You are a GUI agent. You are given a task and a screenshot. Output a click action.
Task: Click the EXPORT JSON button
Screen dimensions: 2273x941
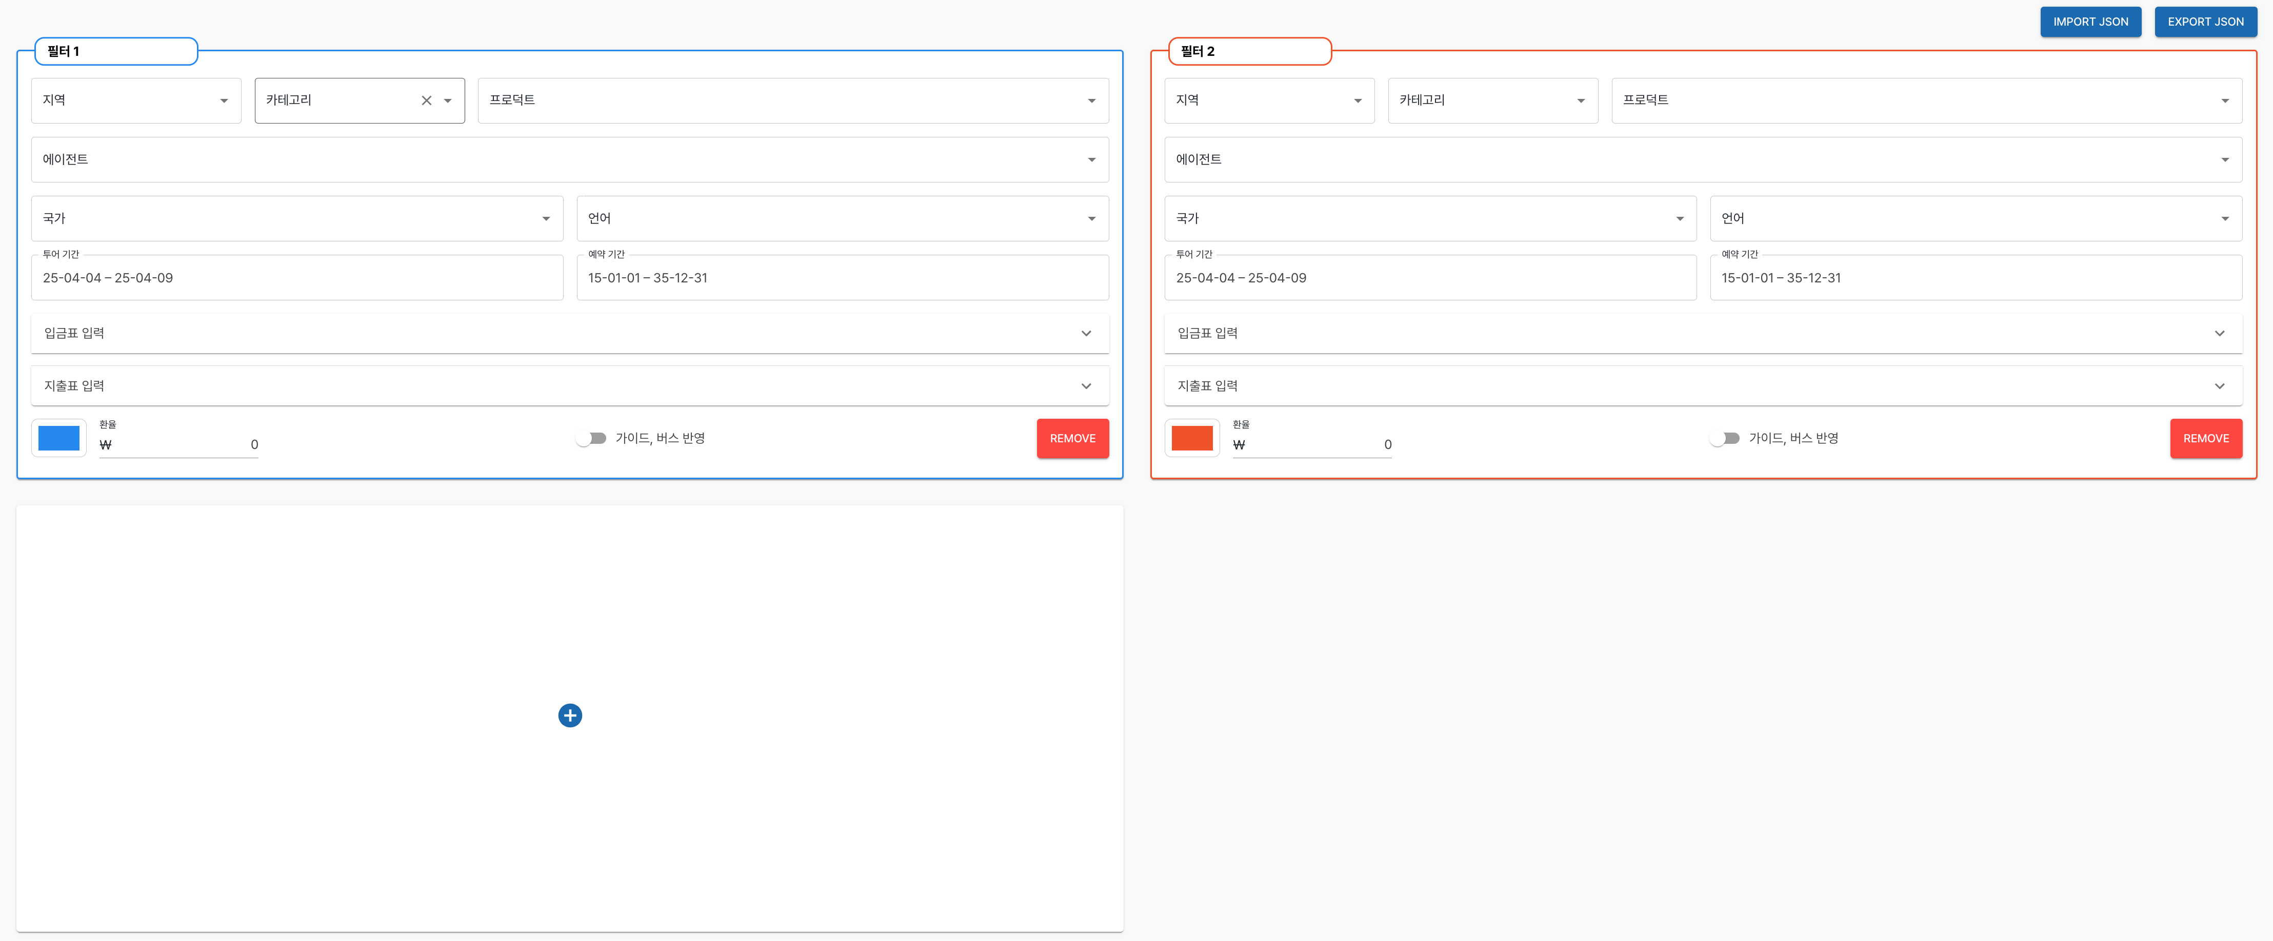2205,22
